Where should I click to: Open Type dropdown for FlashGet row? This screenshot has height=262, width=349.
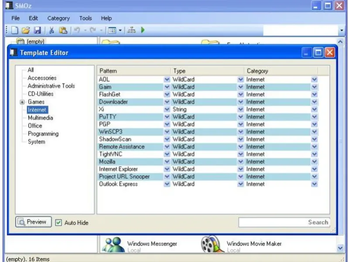[240, 94]
